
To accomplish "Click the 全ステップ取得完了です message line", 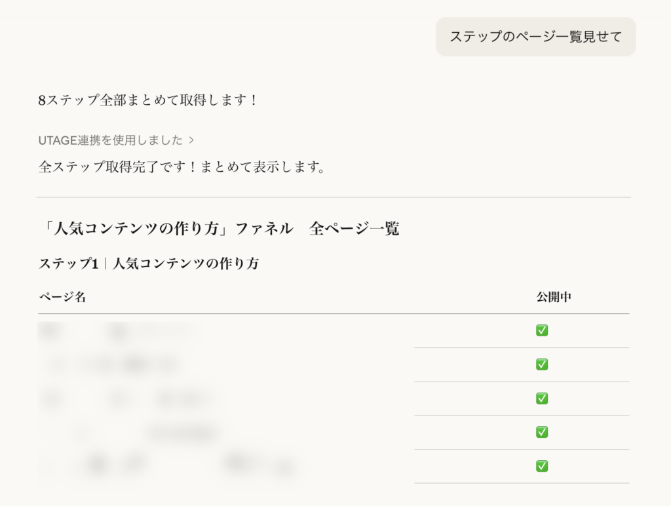I will (x=182, y=166).
